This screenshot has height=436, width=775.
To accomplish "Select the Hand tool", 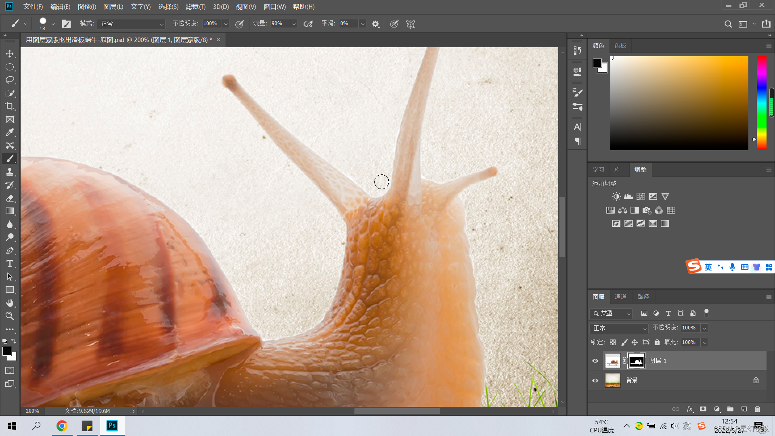I will coord(10,303).
